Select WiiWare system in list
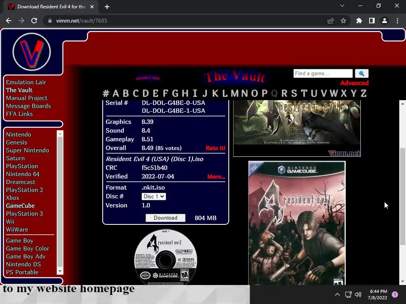 pyautogui.click(x=17, y=230)
